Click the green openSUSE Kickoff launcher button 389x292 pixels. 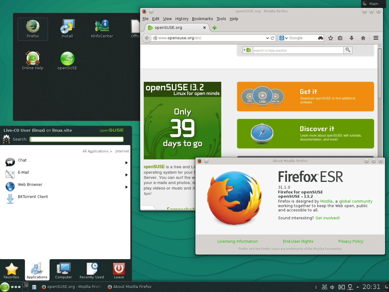pos(5,287)
